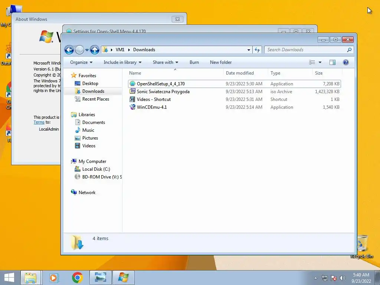Open the recent pages dropdown arrow
This screenshot has width=380, height=285.
tap(87, 50)
